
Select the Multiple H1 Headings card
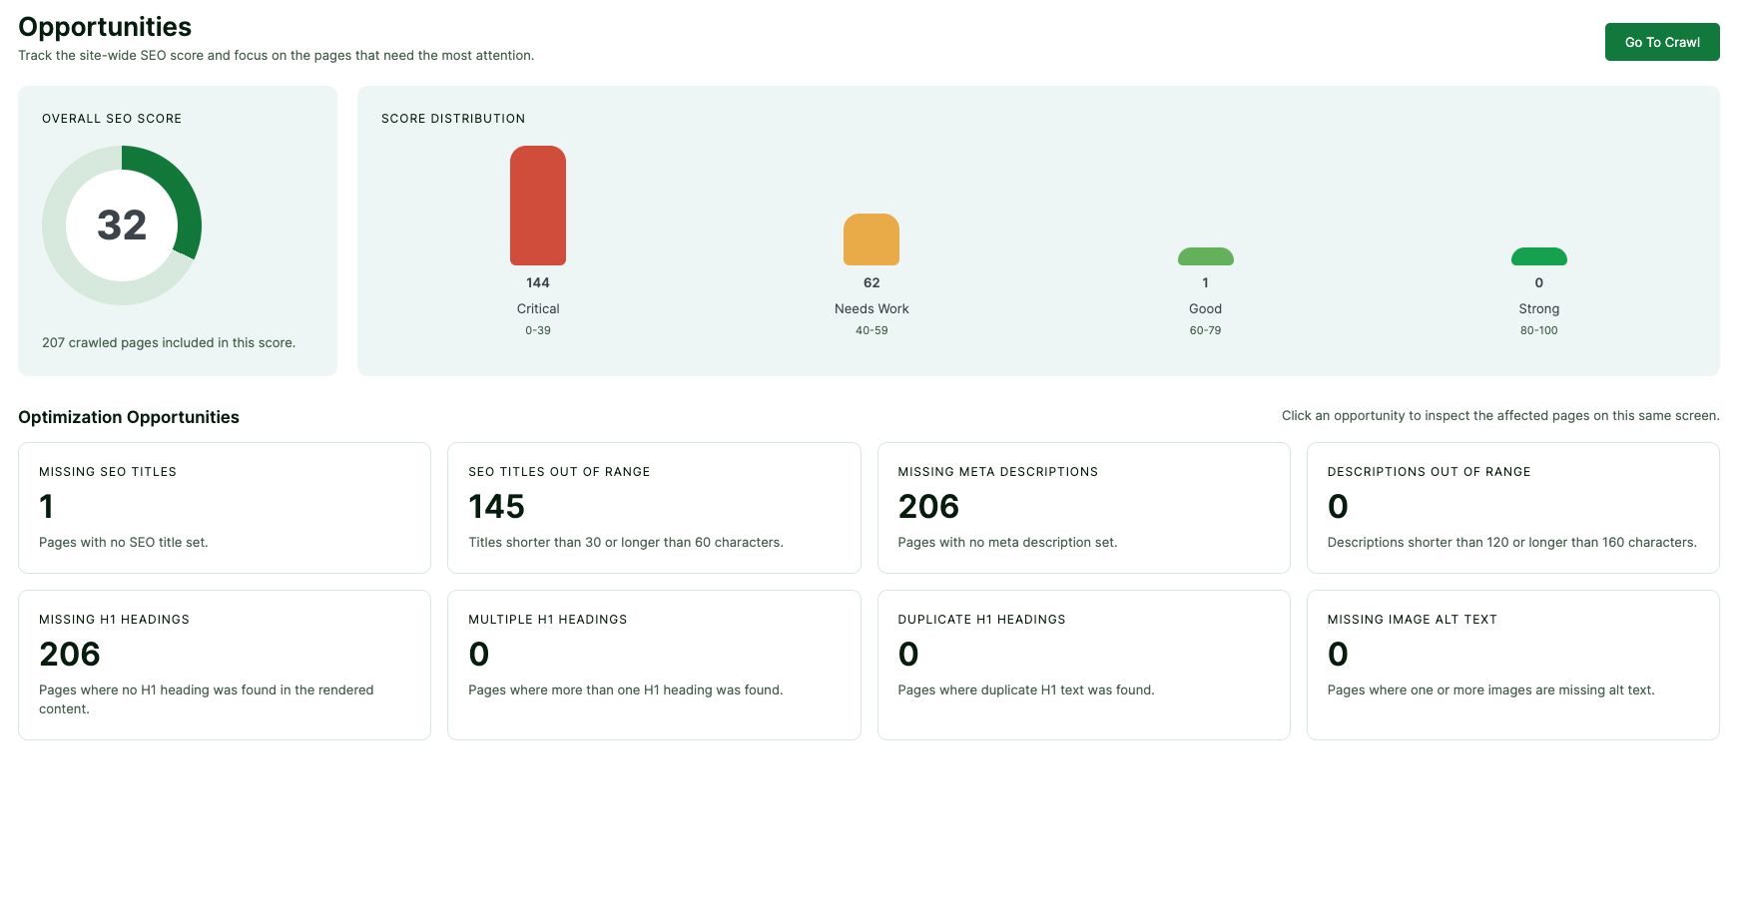(653, 664)
